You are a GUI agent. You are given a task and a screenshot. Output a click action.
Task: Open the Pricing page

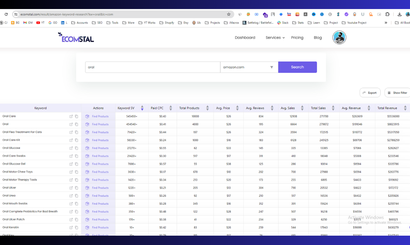click(297, 38)
